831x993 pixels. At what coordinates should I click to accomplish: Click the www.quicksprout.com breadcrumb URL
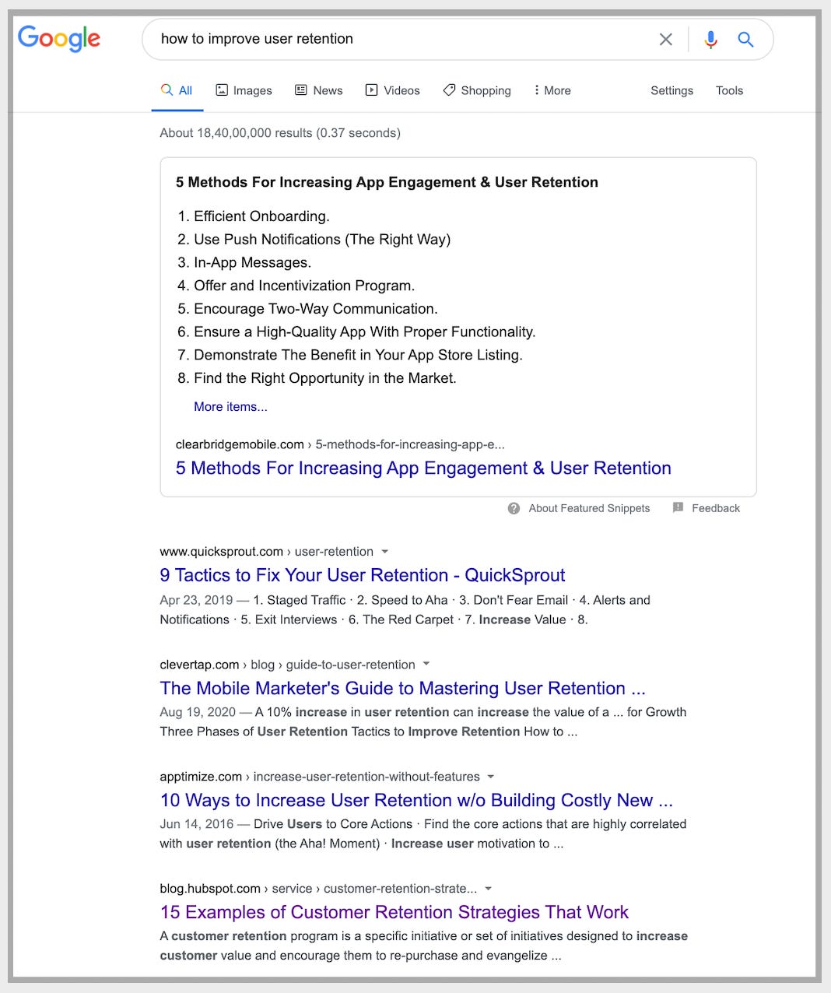266,552
